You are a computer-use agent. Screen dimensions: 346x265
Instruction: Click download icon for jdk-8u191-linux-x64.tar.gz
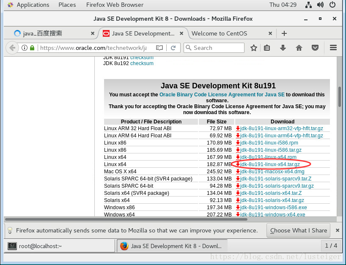click(238, 164)
